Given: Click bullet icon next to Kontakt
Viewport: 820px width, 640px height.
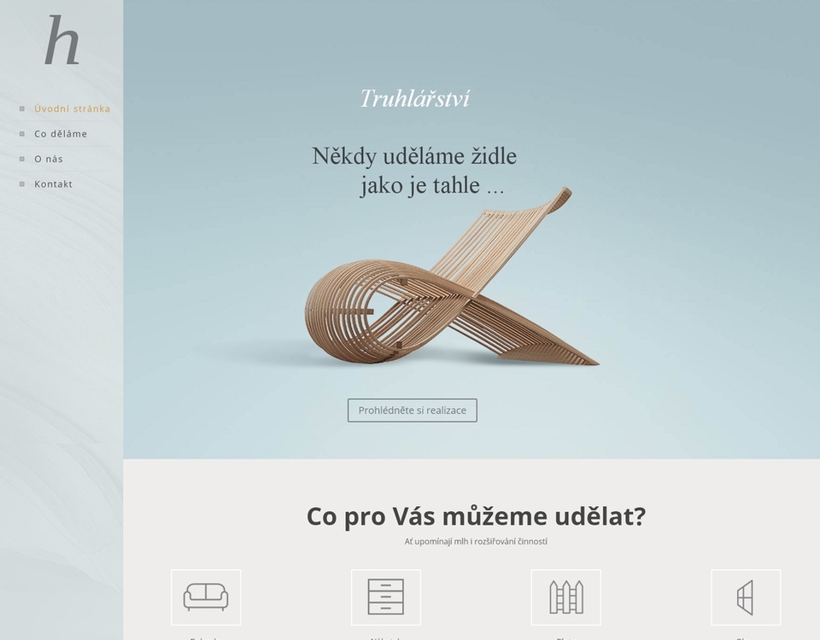Looking at the screenshot, I should pyautogui.click(x=22, y=184).
